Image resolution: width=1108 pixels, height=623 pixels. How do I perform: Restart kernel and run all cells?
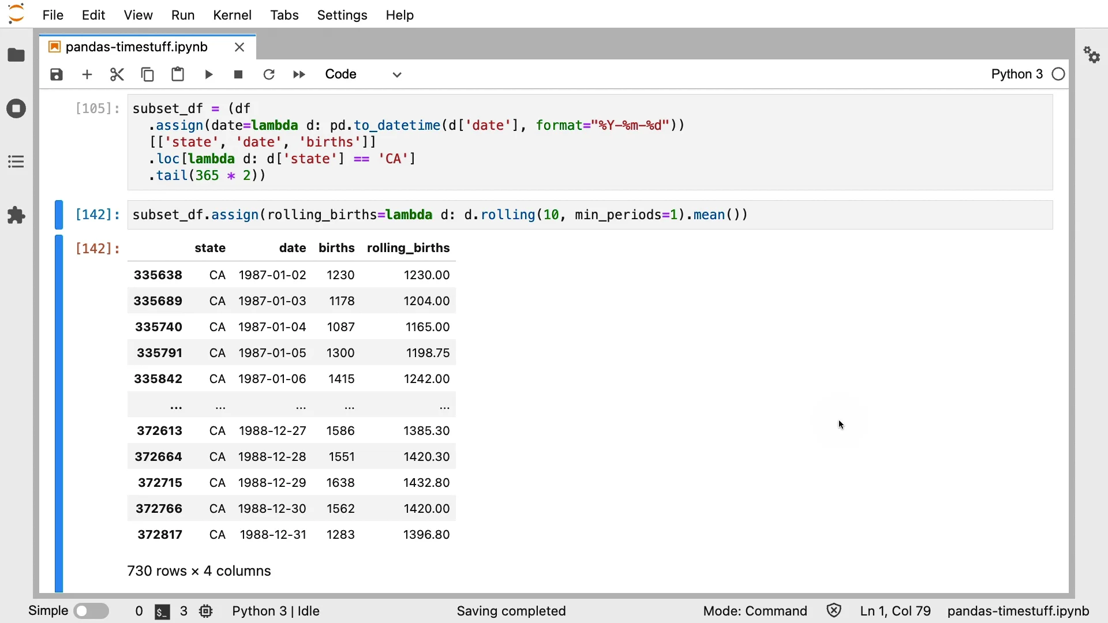[299, 74]
